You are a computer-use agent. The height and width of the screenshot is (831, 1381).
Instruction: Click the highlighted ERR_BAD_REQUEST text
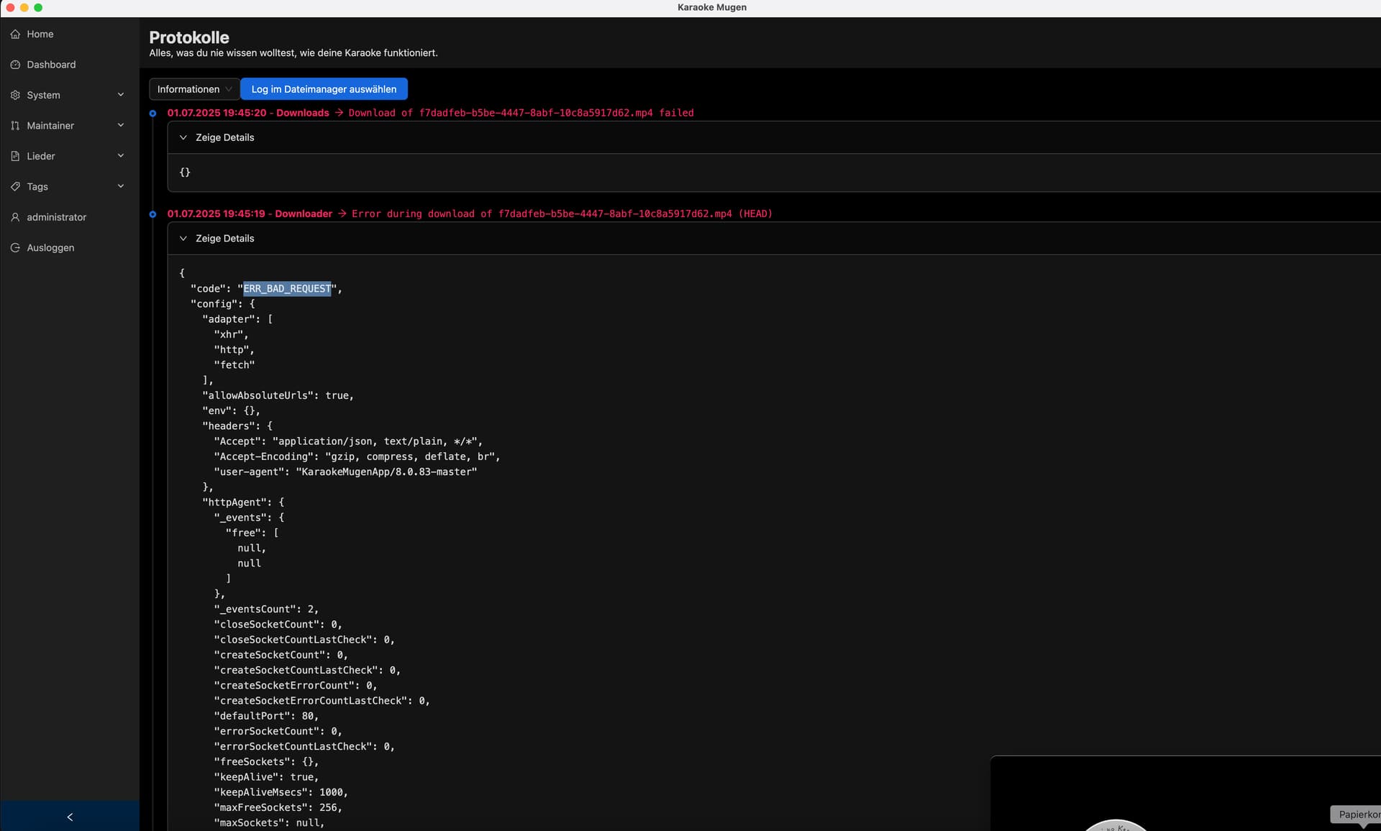point(287,288)
